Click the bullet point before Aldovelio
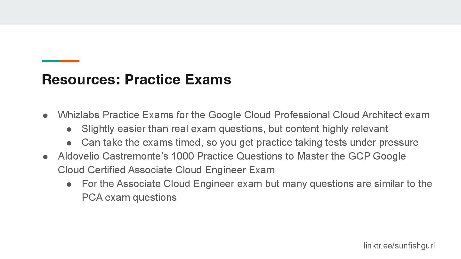The height and width of the screenshot is (259, 461). pos(45,157)
